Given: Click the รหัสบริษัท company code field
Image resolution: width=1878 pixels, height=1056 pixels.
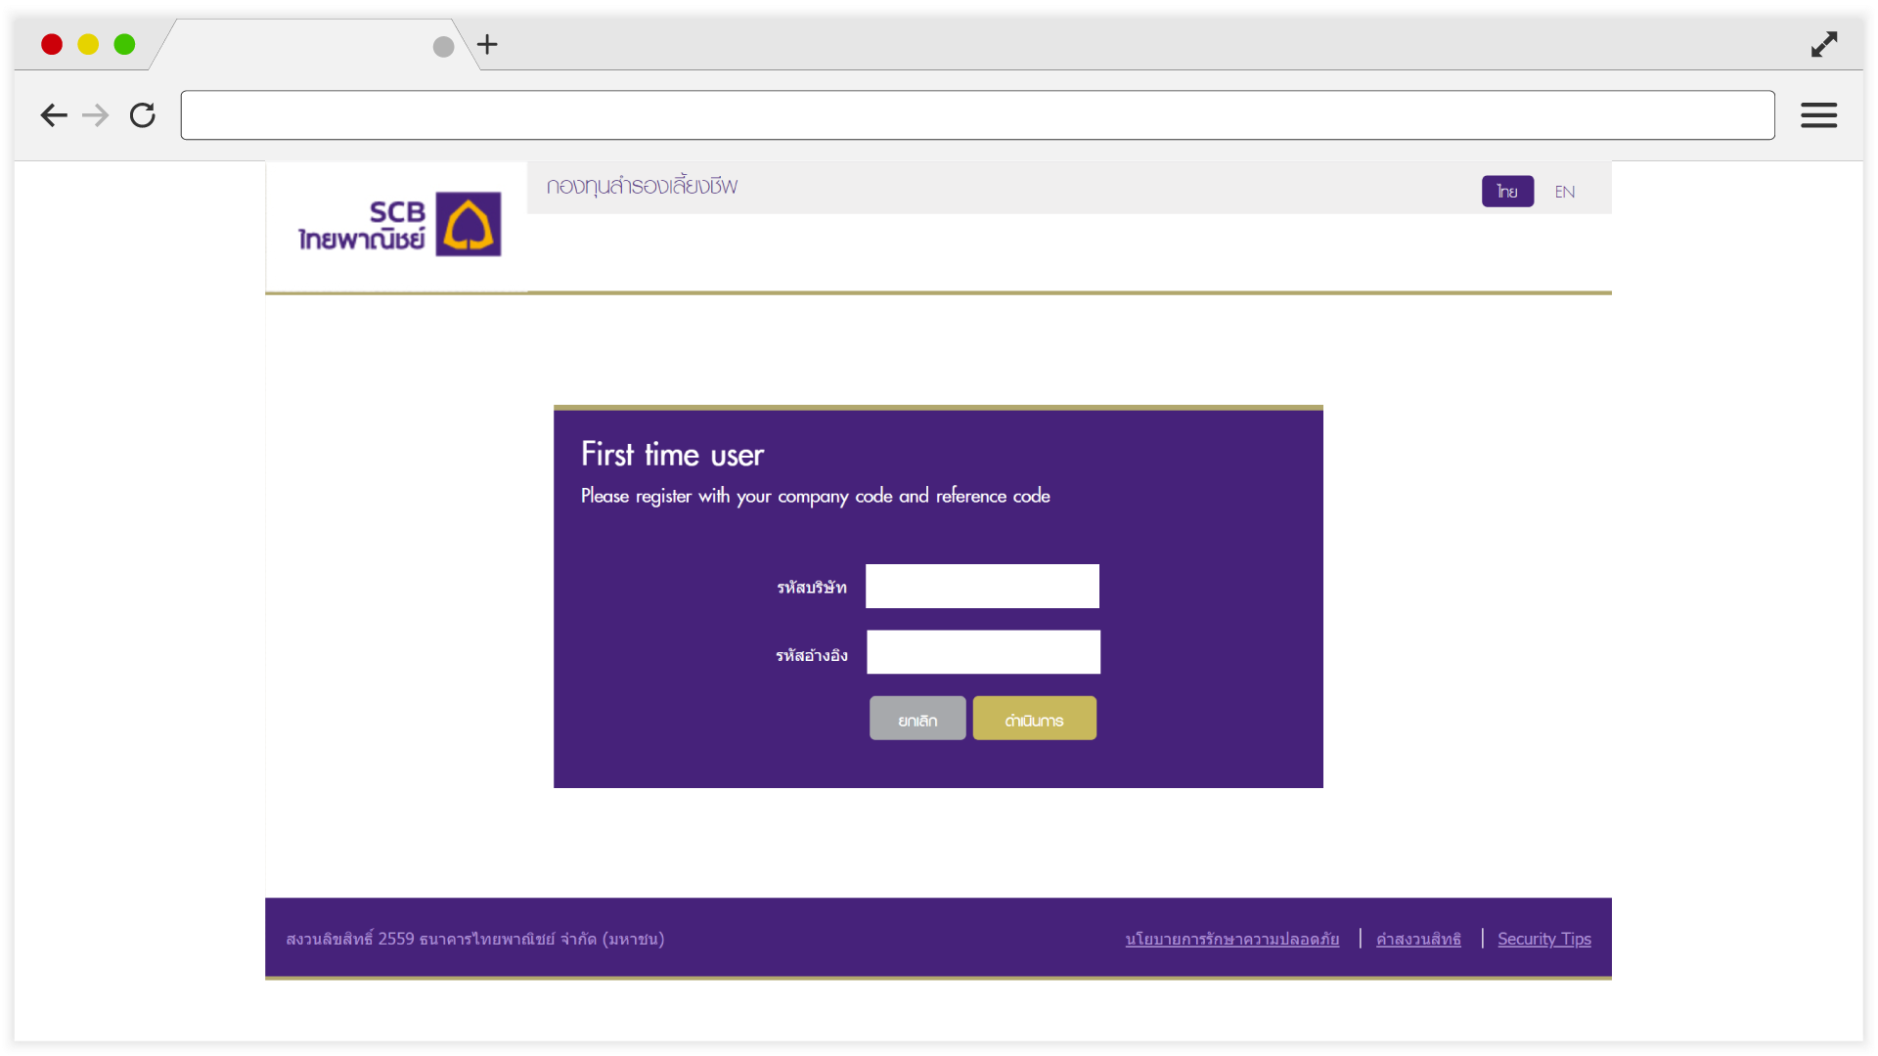Looking at the screenshot, I should [x=982, y=587].
